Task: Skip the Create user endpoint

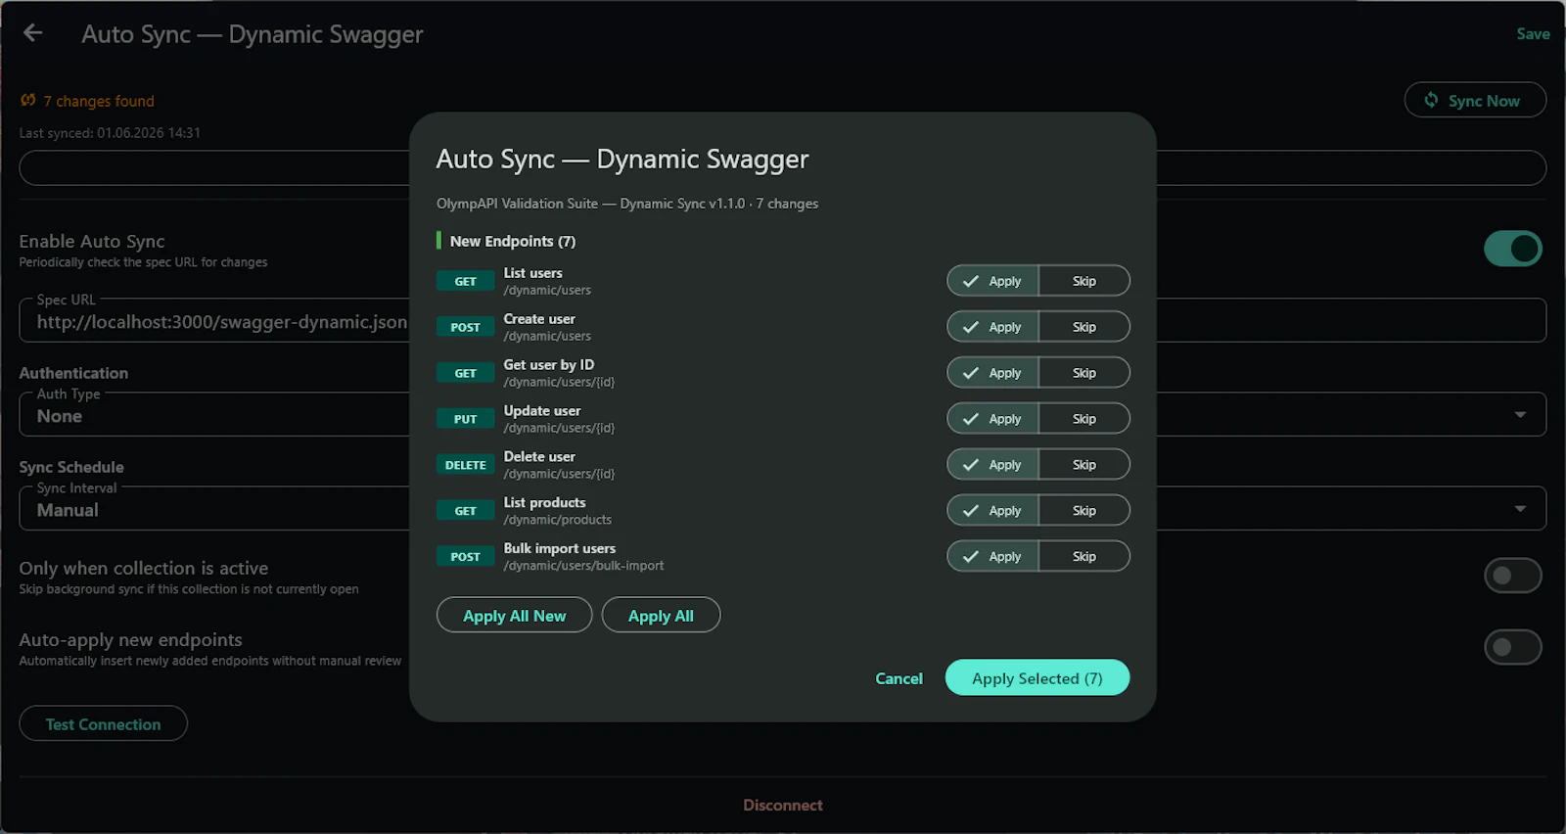Action: pyautogui.click(x=1084, y=327)
